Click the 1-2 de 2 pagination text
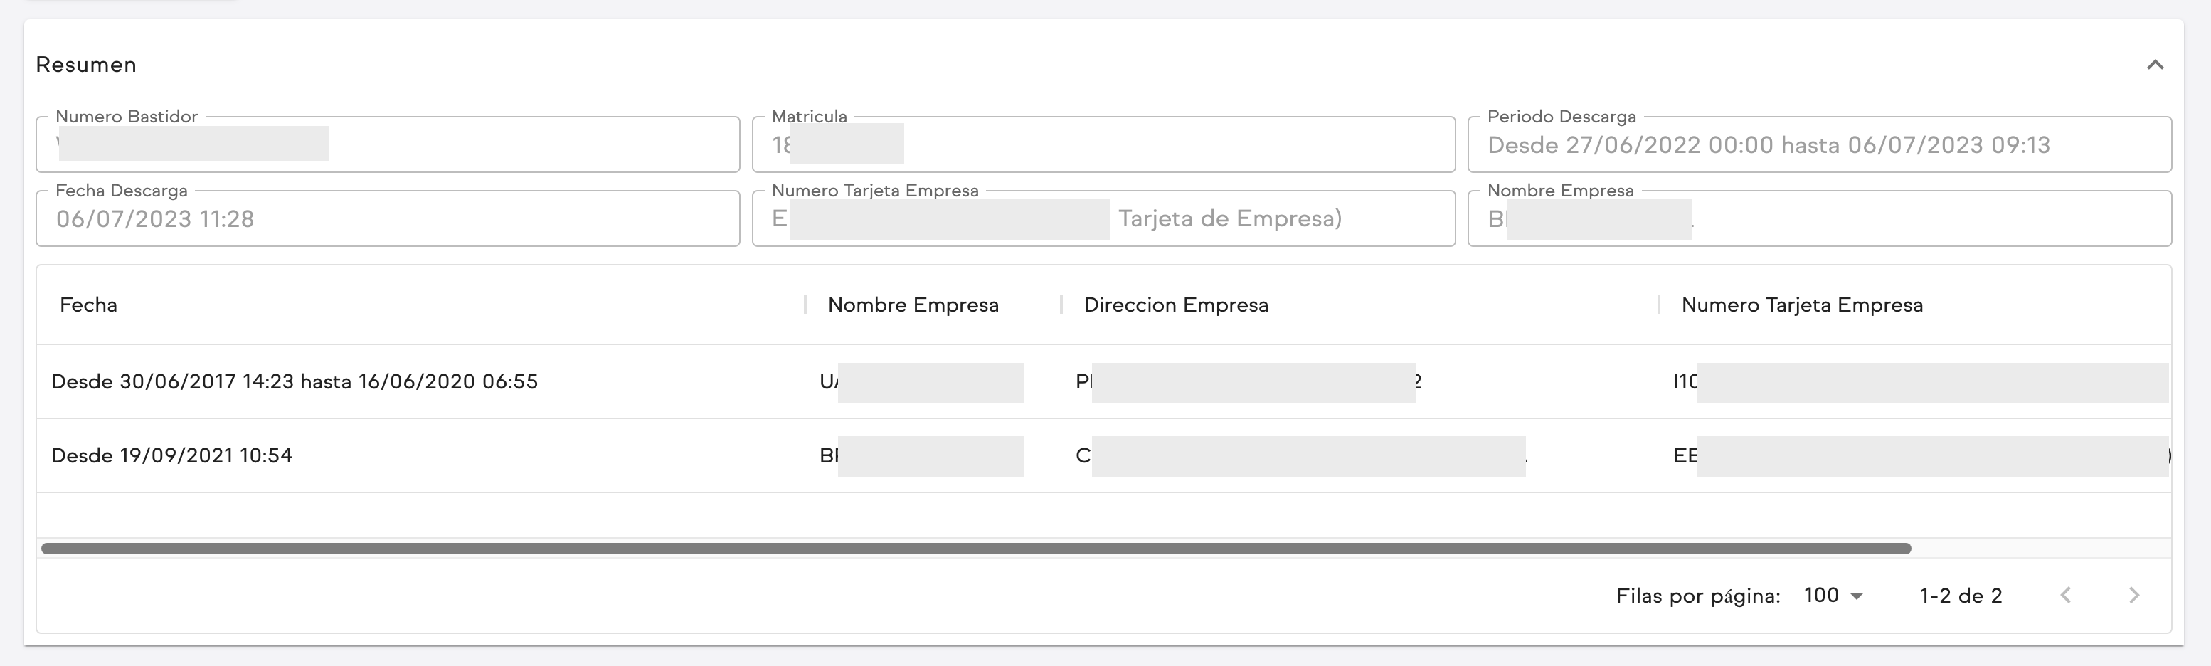Viewport: 2211px width, 666px height. click(1961, 596)
